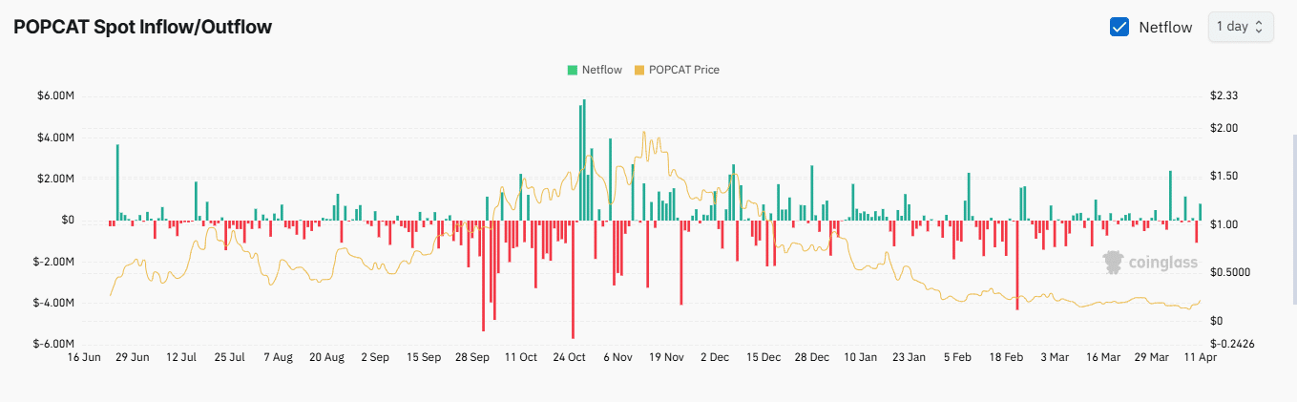Click the green Netflow legend swatch
Screen dimensions: 1297x402
point(573,70)
